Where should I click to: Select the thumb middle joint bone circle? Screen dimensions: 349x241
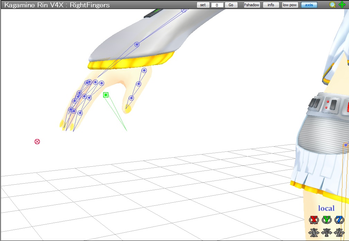point(138,84)
